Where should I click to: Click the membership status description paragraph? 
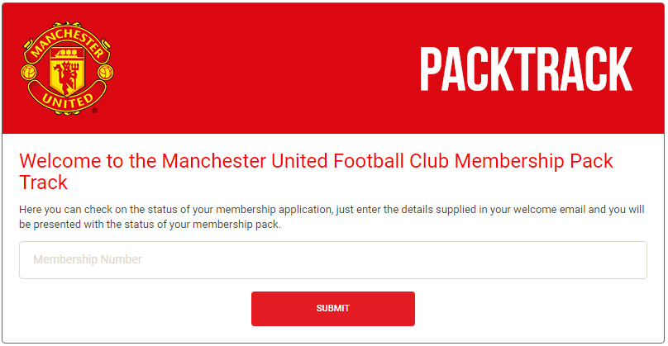point(332,216)
